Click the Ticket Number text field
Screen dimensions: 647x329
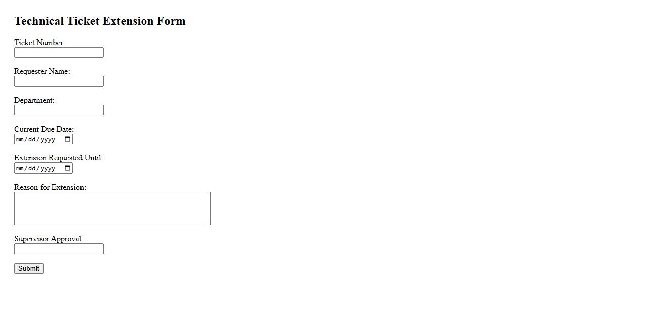pos(59,53)
